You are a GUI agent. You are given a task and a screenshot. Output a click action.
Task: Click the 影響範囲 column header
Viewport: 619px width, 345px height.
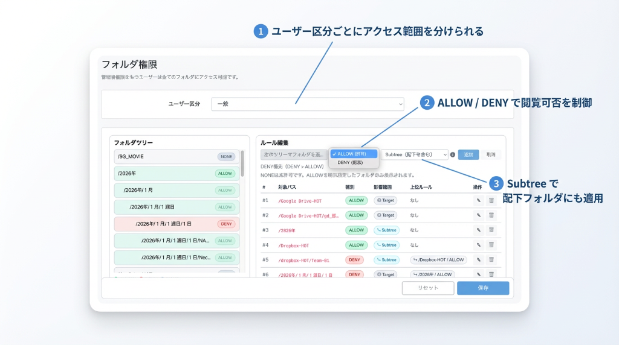click(x=383, y=187)
